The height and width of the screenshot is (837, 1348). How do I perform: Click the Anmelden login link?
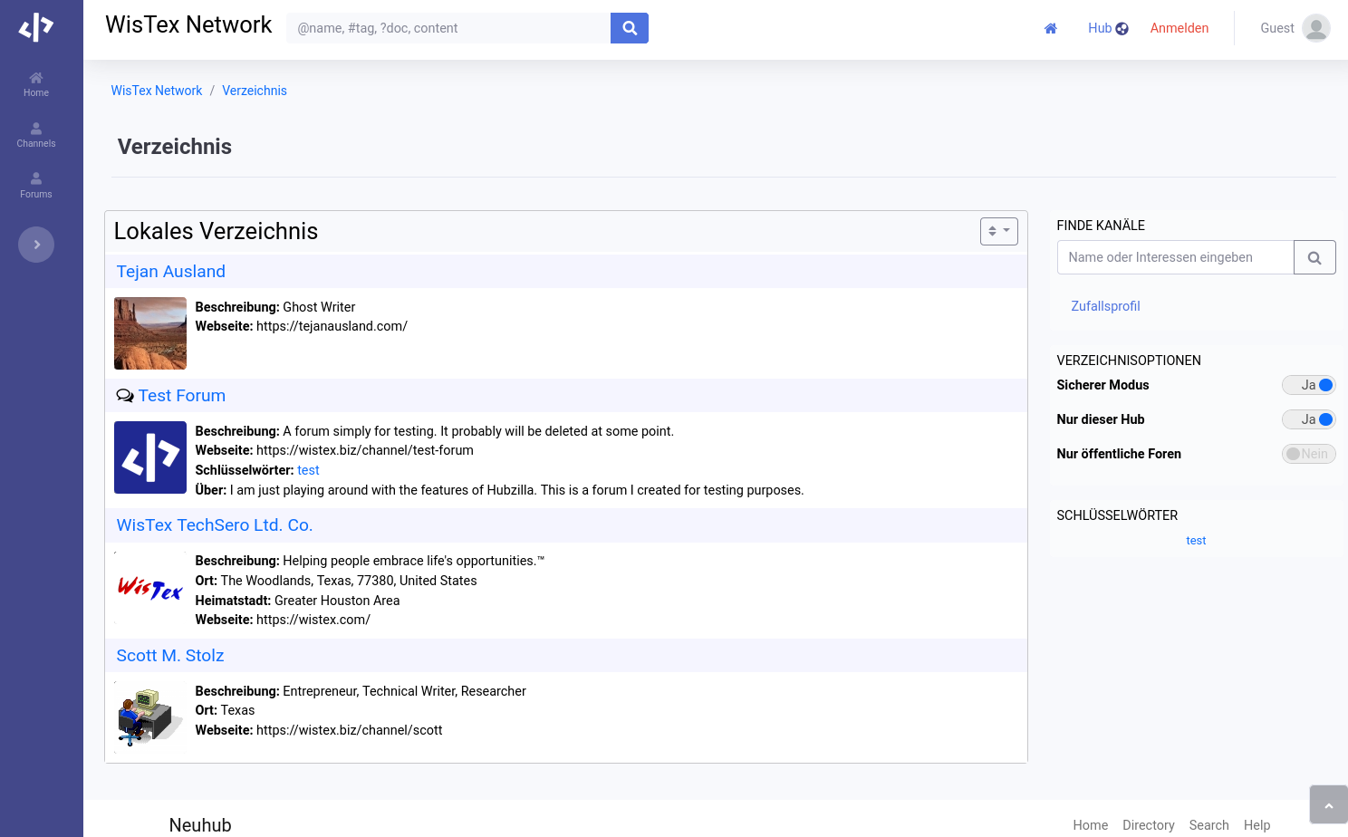(1179, 28)
